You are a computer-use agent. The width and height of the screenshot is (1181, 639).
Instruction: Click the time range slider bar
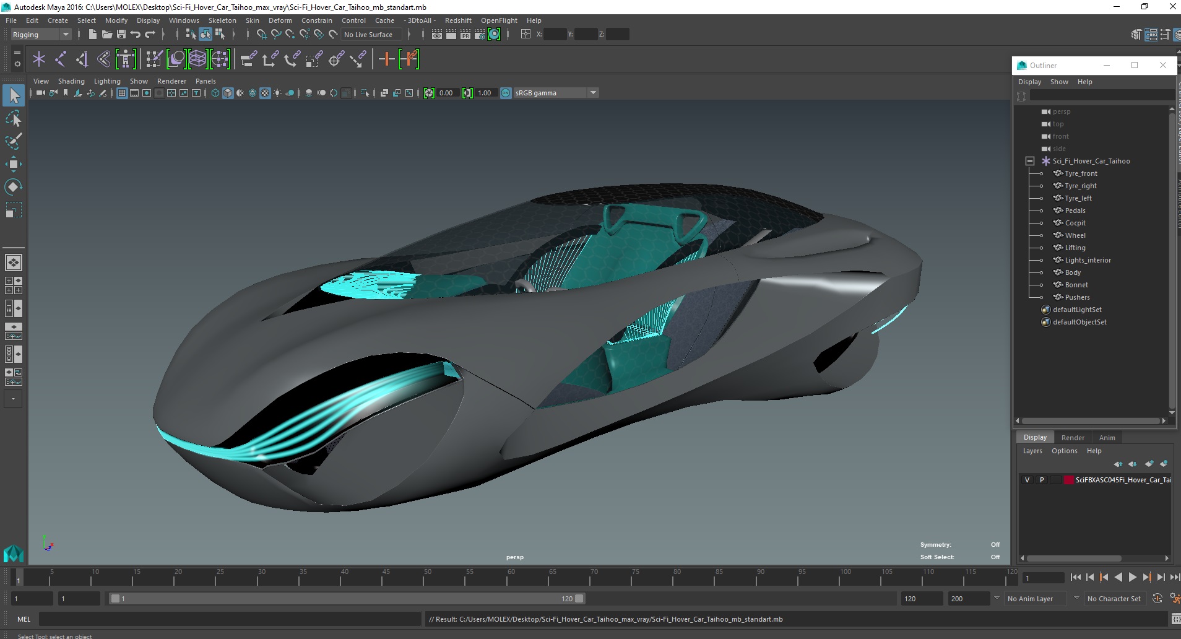[347, 599]
